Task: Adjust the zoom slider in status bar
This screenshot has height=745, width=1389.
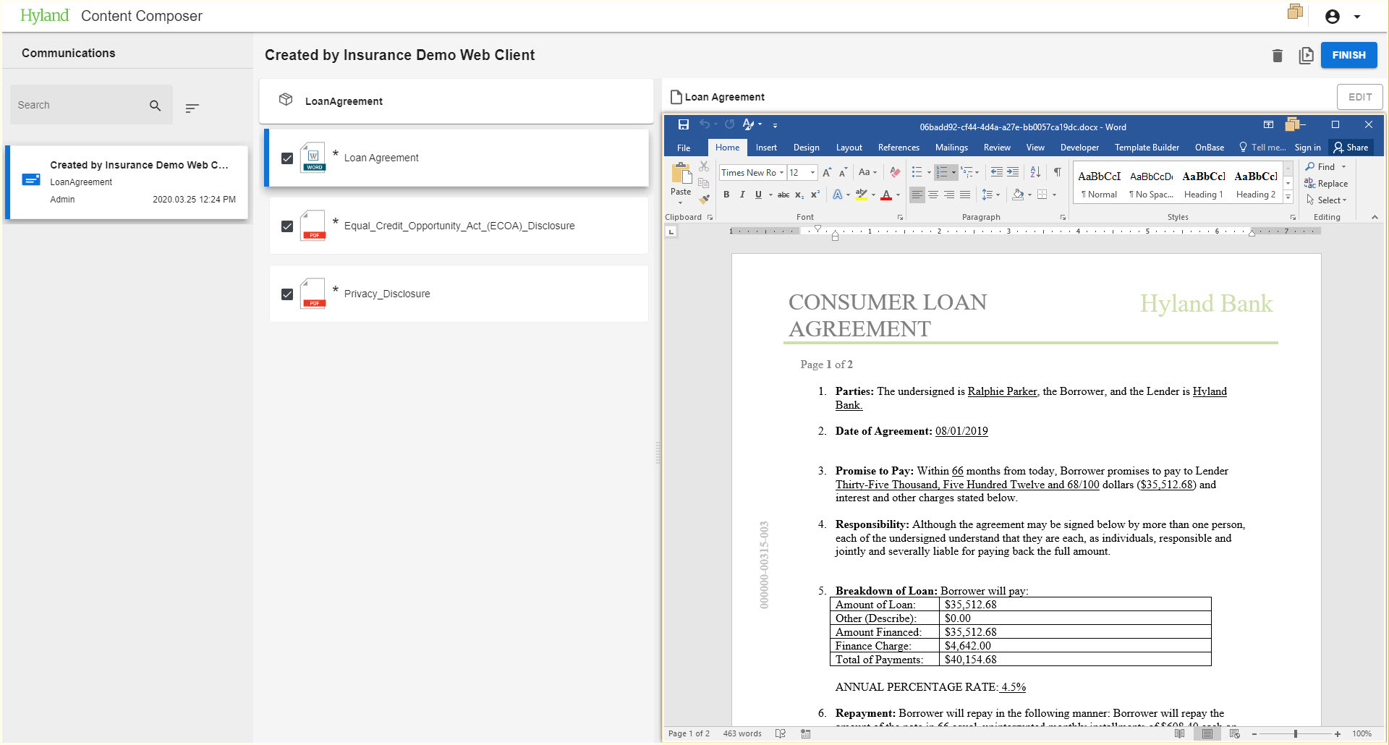Action: [1295, 733]
